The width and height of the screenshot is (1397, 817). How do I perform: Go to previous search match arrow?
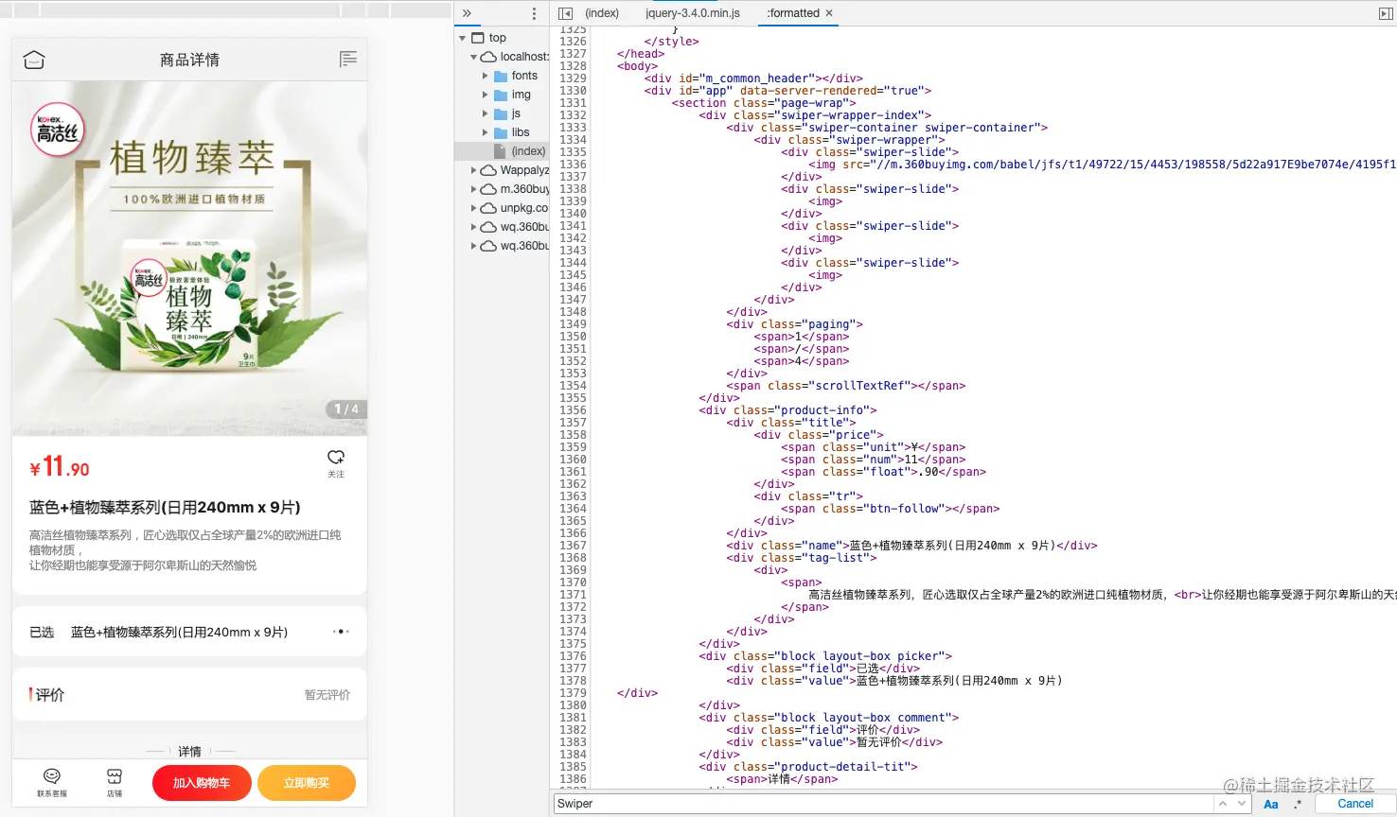tap(1223, 804)
